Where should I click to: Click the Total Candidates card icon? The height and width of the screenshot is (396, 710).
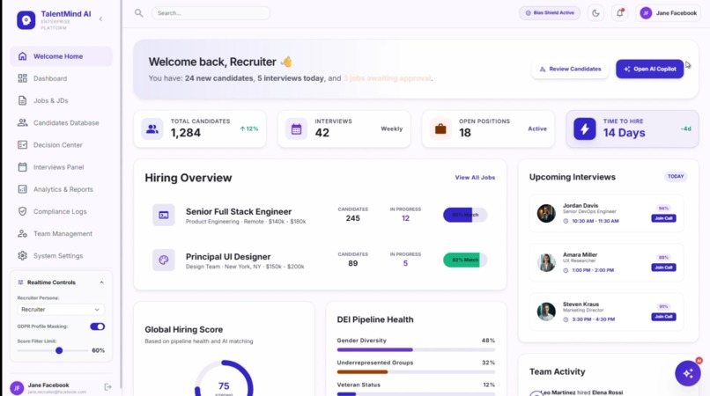[152, 129]
